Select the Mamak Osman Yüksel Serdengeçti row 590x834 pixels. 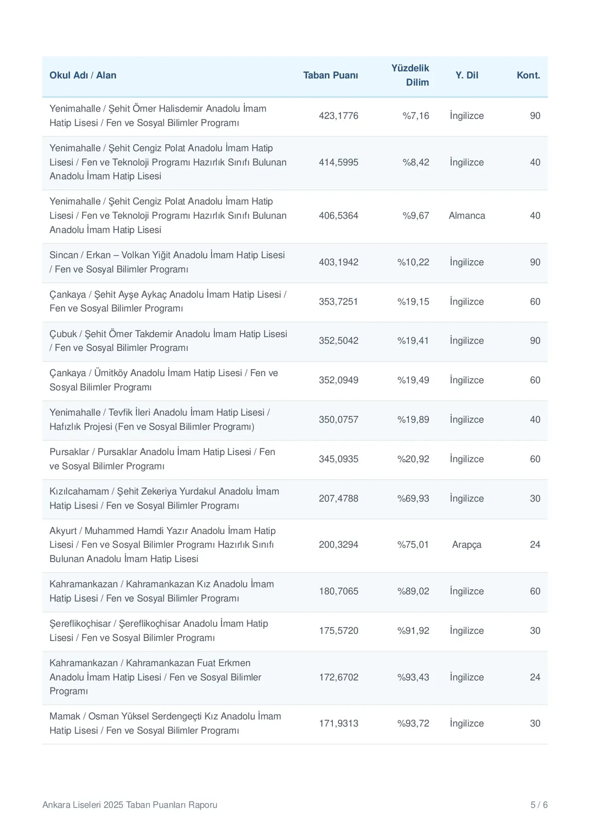pos(295,724)
